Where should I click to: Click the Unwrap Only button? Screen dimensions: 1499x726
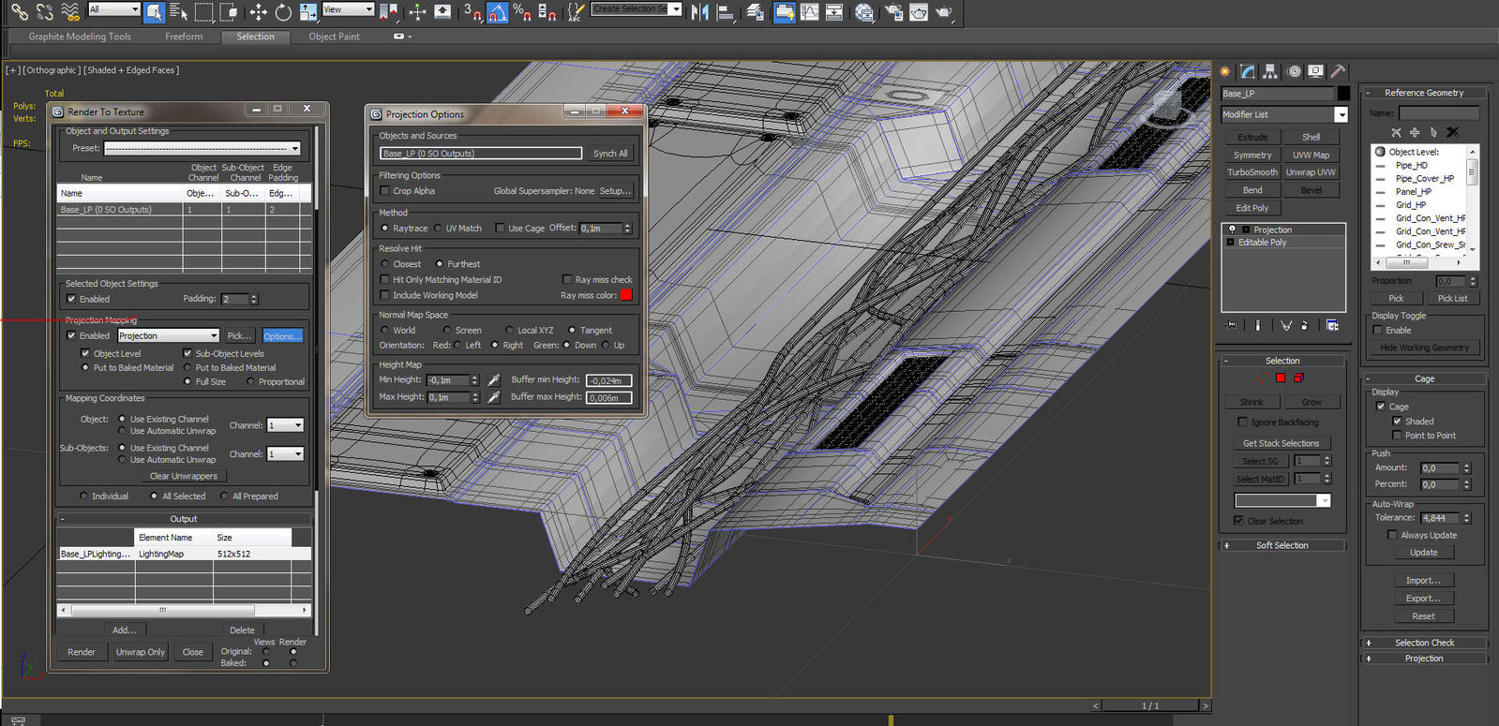141,652
